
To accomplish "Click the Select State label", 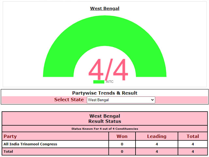I will (x=69, y=99).
